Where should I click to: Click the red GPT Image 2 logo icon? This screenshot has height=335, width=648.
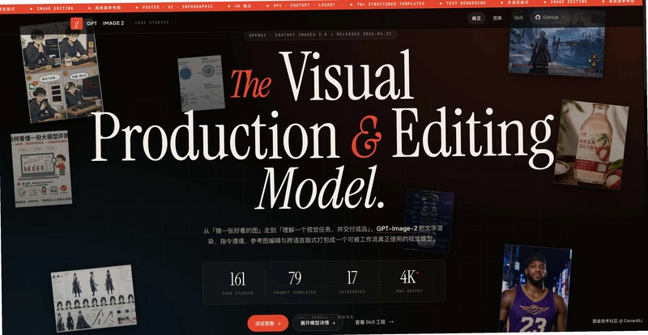click(x=76, y=23)
